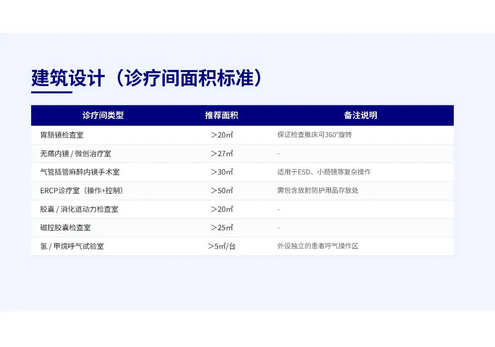This screenshot has height=347, width=495.
Task: Click the dash note in 无痛内镜 row
Action: 279,153
